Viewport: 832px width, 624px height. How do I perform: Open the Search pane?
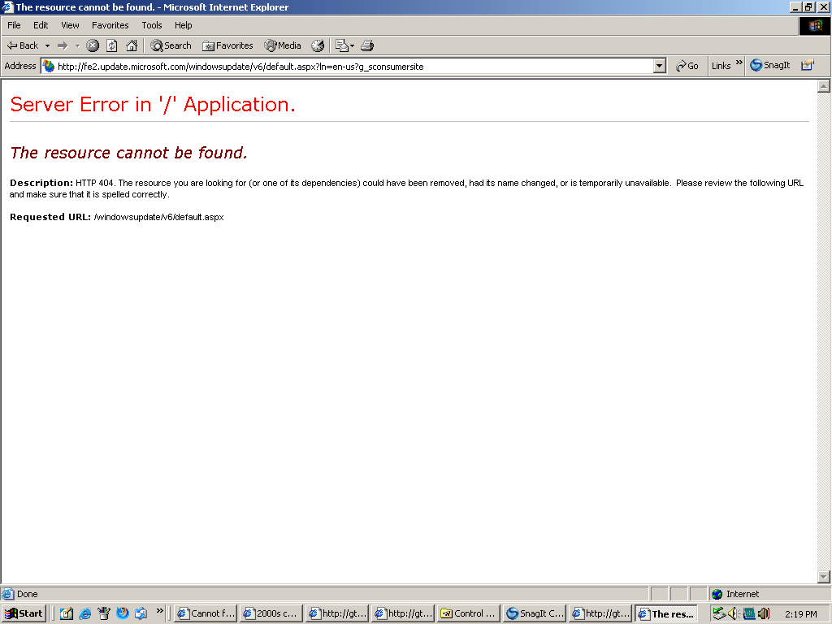170,45
